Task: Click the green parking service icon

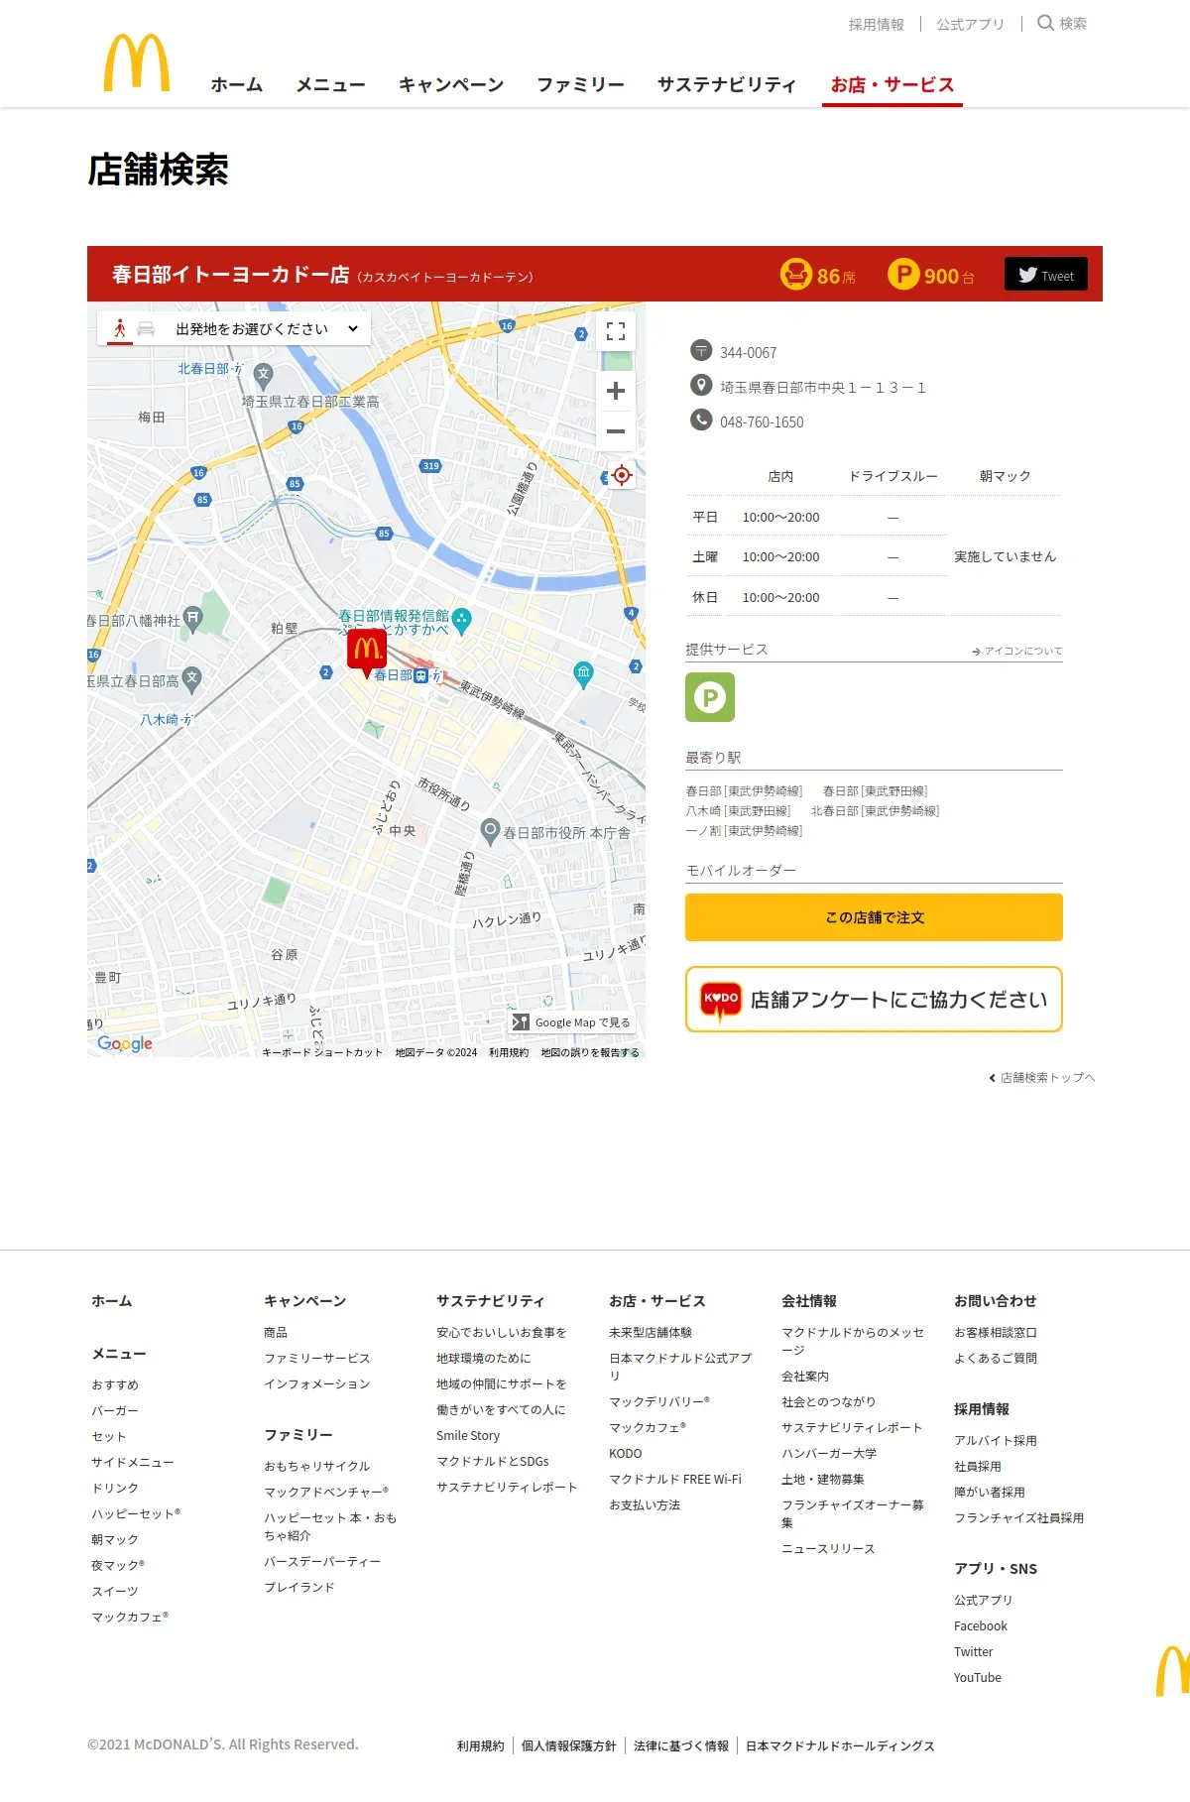Action: 710,697
